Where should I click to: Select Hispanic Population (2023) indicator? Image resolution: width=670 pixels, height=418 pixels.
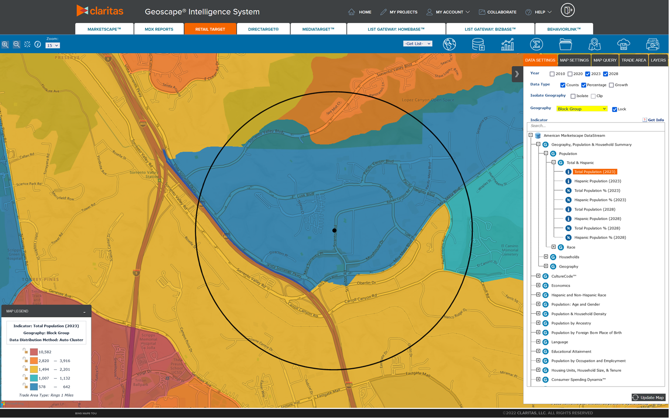tap(596, 181)
